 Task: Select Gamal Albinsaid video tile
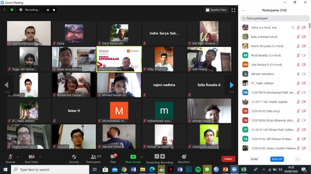coord(29,33)
